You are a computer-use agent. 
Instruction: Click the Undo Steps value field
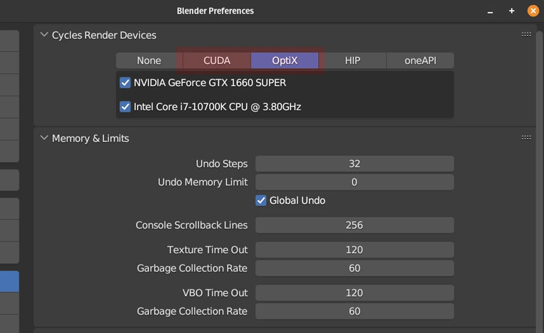tap(354, 163)
